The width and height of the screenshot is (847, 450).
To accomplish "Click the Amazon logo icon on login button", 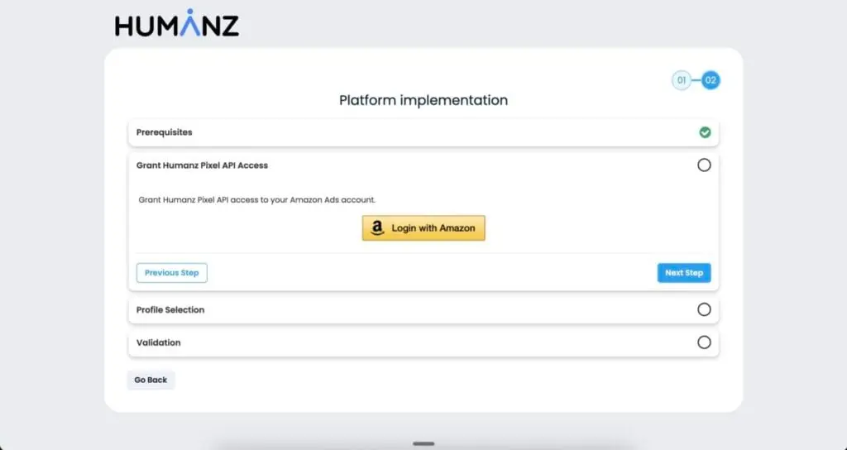I will pyautogui.click(x=377, y=228).
